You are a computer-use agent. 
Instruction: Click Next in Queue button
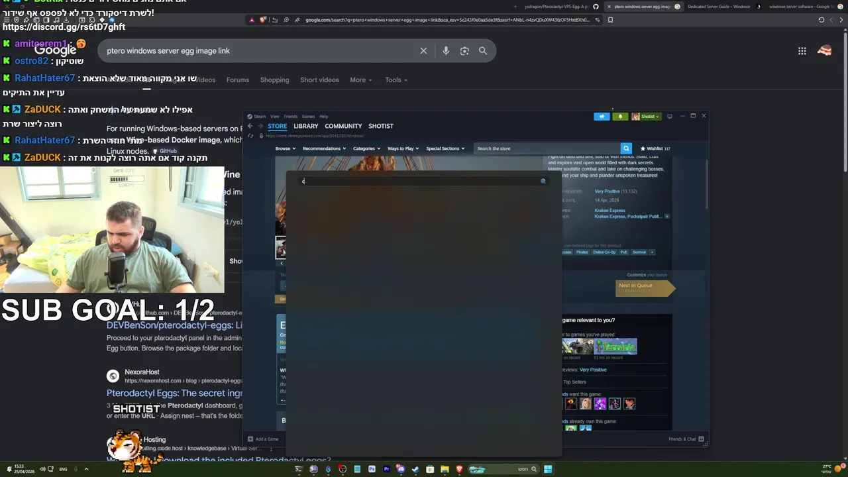point(645,288)
